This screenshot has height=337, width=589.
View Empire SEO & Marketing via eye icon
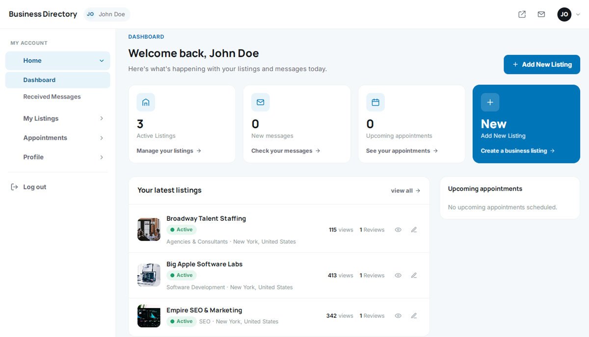[x=398, y=316]
